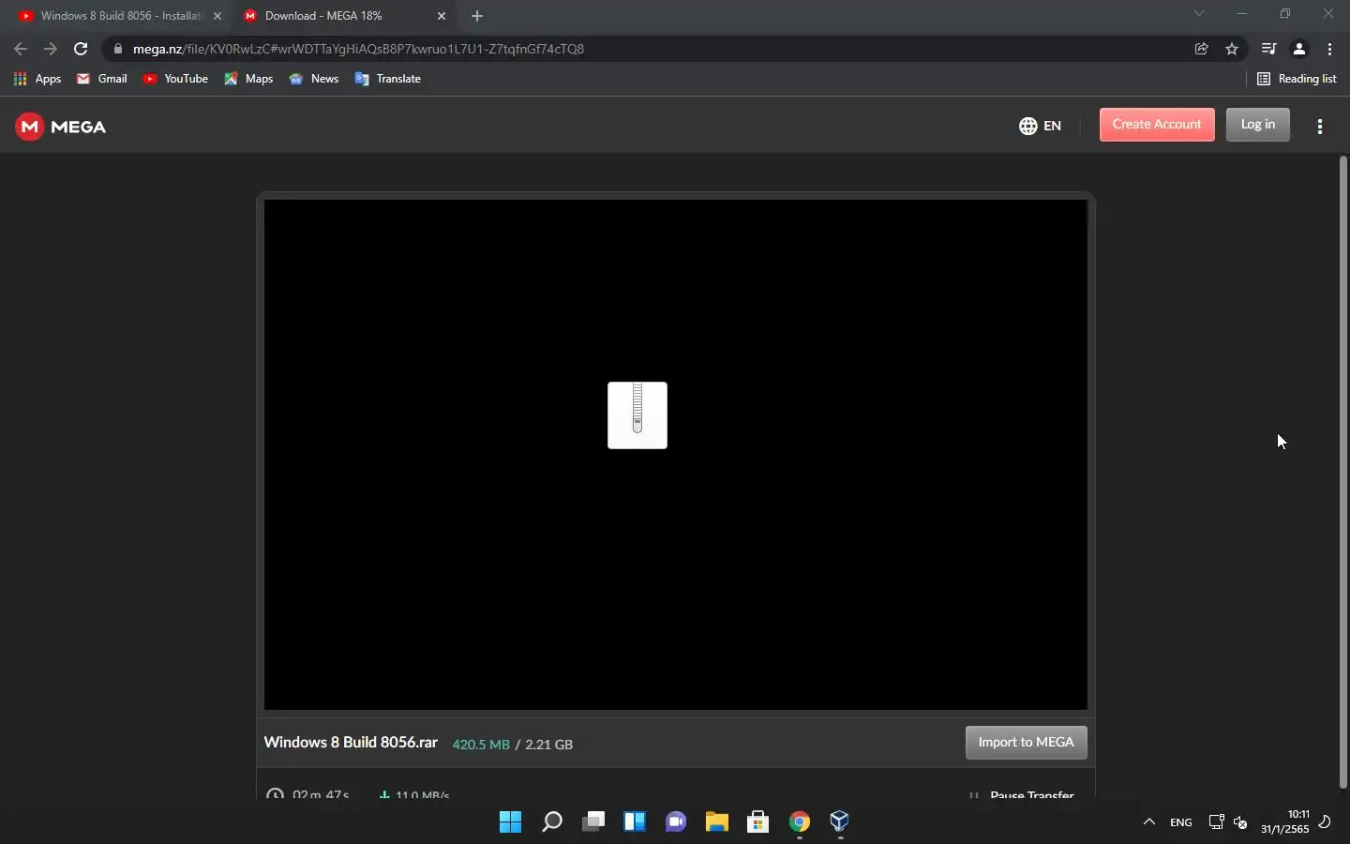Screen dimensions: 1350x844
Task: Open the YouTube bookmark
Action: tap(175, 79)
